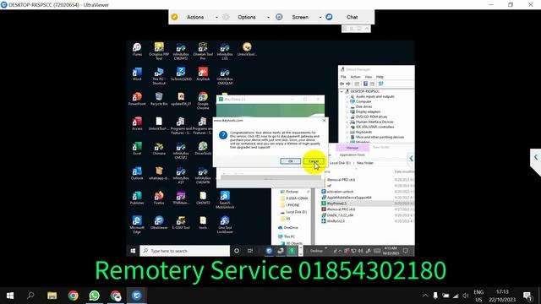Open Device Manager File menu
541x304 pixels.
tap(343, 77)
